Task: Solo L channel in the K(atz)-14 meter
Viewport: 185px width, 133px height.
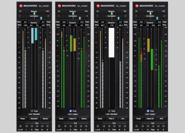Action: (65, 126)
